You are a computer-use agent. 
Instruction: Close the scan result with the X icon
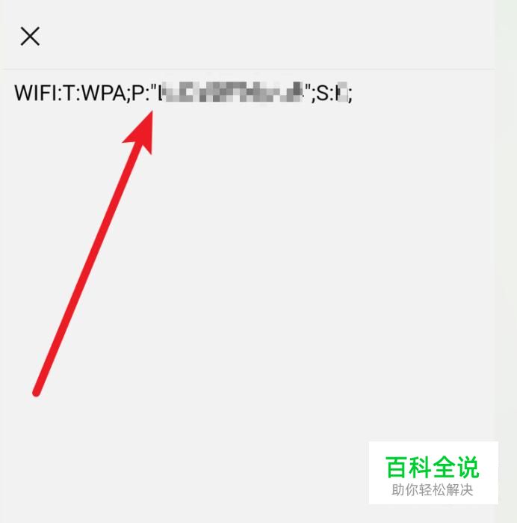pos(30,37)
